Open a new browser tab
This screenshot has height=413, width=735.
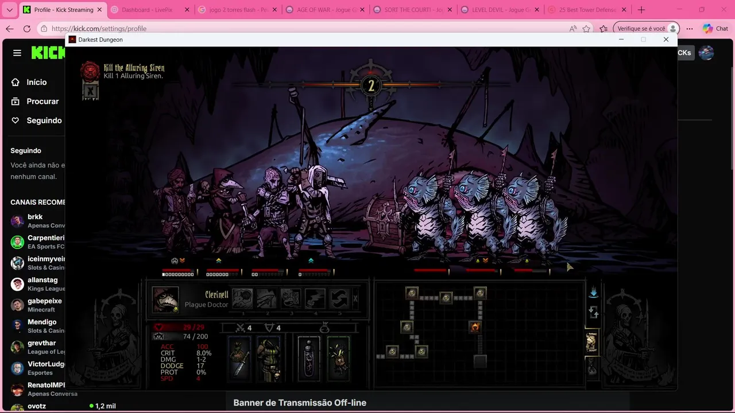(641, 10)
